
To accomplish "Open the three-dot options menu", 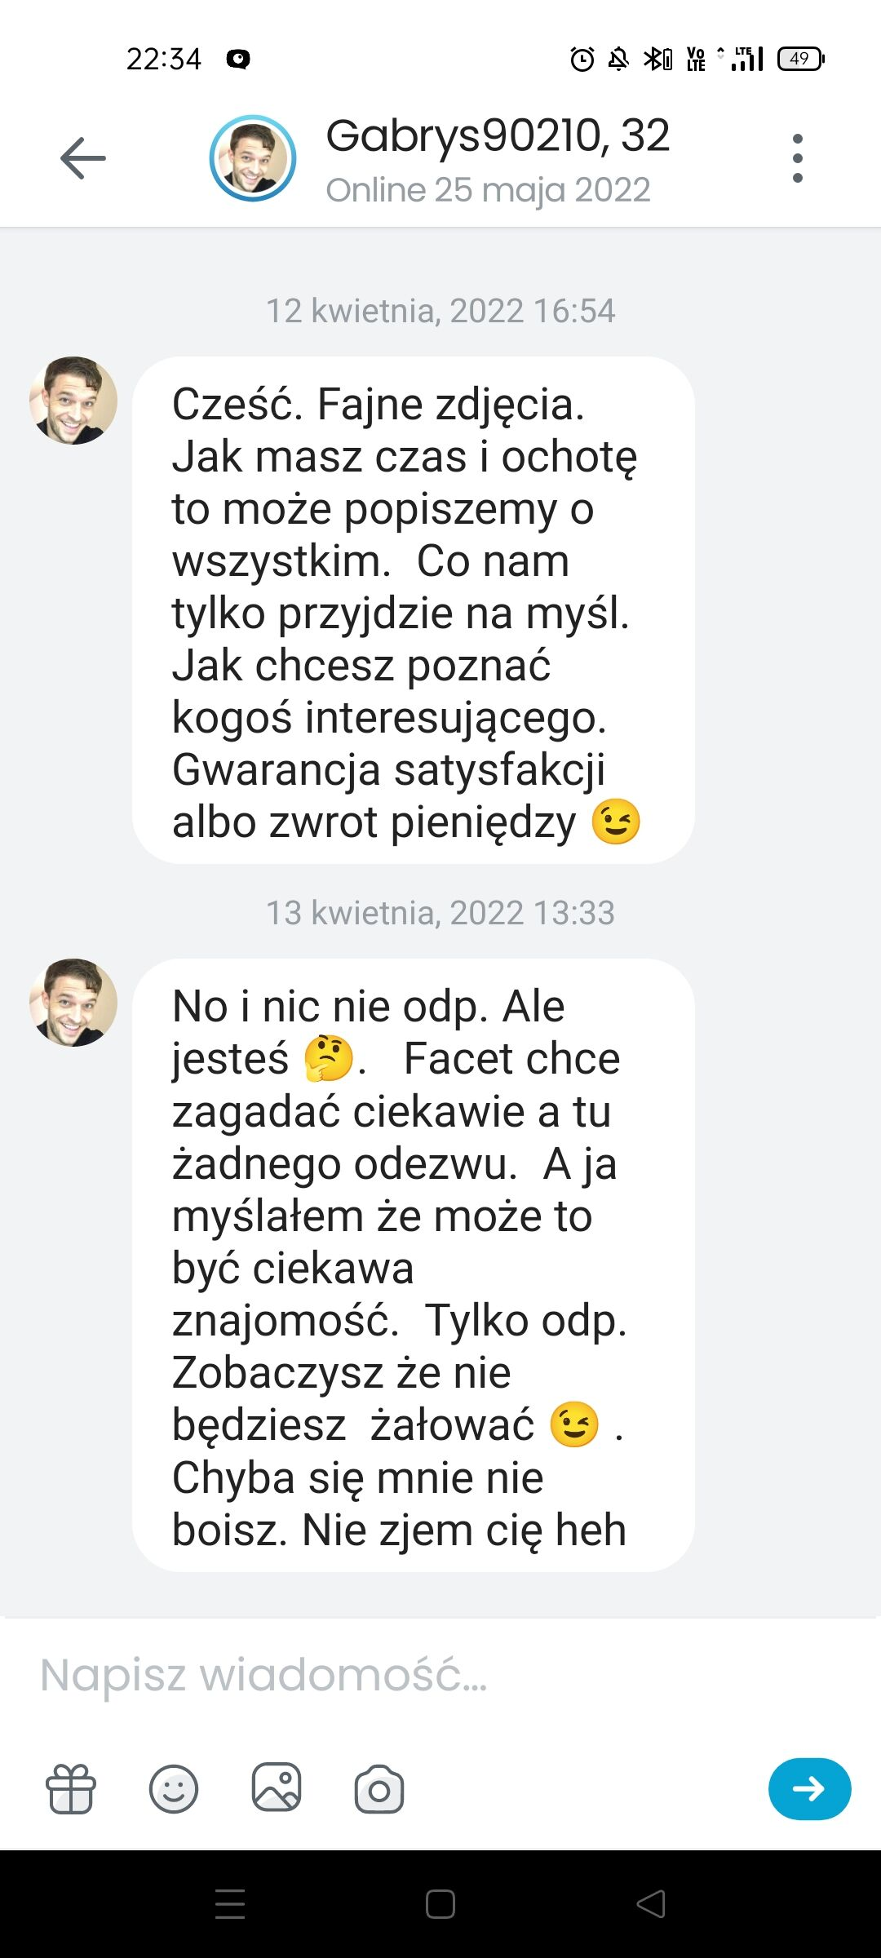I will 797,158.
